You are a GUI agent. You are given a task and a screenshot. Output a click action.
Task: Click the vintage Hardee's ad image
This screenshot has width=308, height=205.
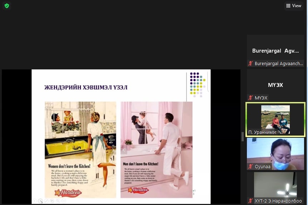80,150
